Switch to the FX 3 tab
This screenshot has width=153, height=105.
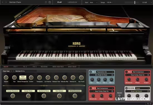(x=34, y=67)
